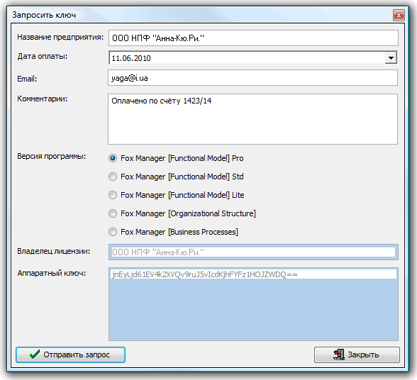The image size is (417, 380).
Task: Click inside the Комментарии text area
Action: tap(253, 119)
